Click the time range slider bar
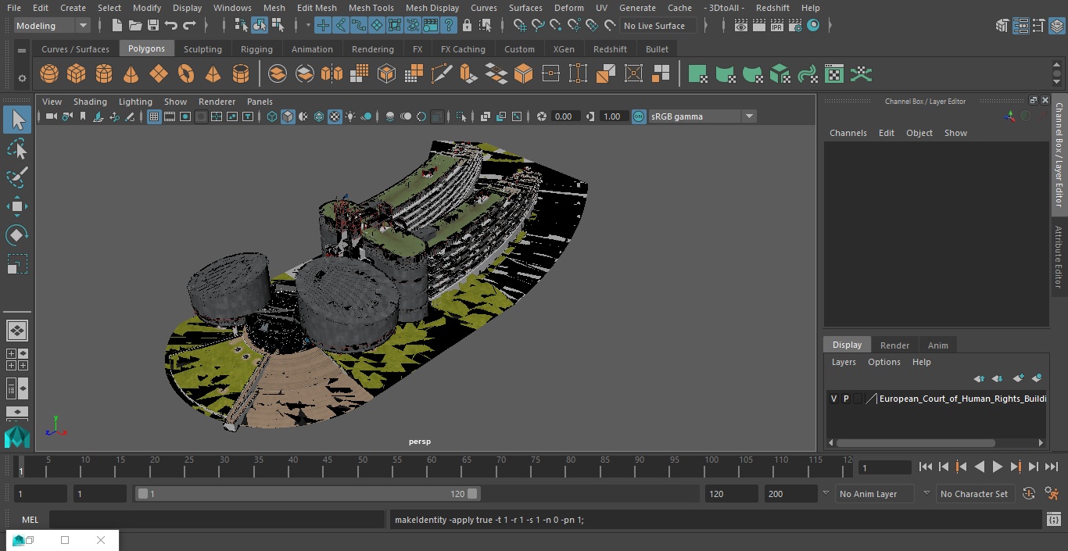Screen dimensions: 1068x551 [x=307, y=494]
